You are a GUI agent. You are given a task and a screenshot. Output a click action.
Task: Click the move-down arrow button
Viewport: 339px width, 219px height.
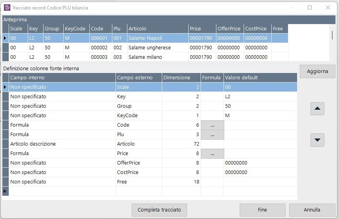(317, 140)
